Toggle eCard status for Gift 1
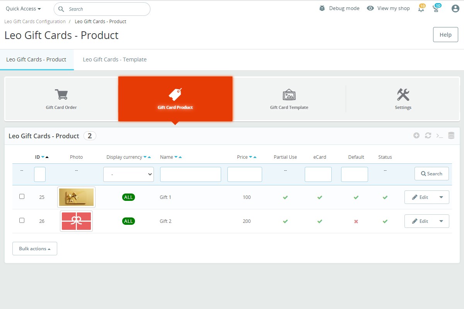464x309 pixels. [x=320, y=197]
